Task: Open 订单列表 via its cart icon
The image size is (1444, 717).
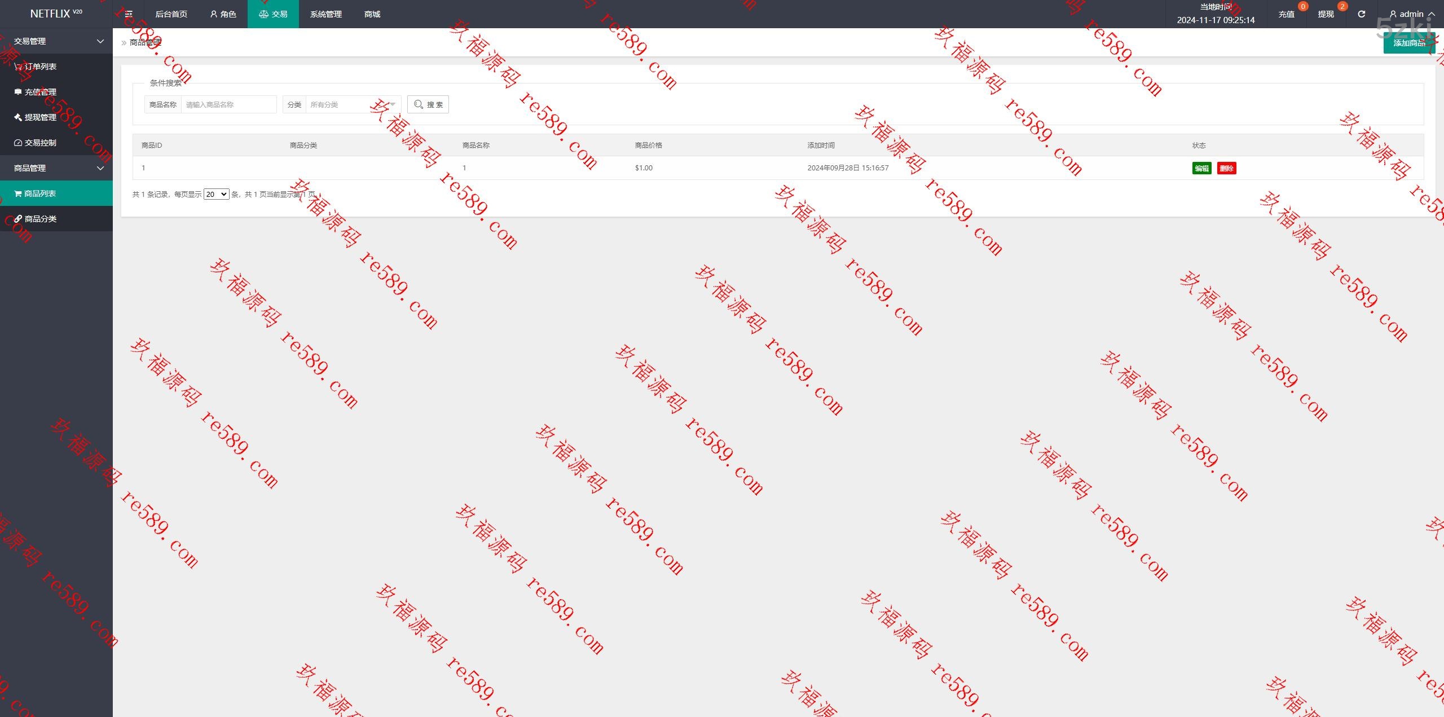Action: click(x=18, y=67)
